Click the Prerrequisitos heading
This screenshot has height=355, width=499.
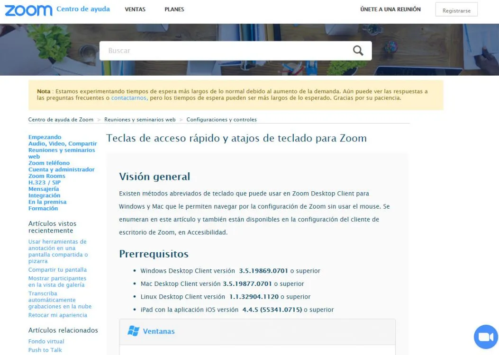154,254
